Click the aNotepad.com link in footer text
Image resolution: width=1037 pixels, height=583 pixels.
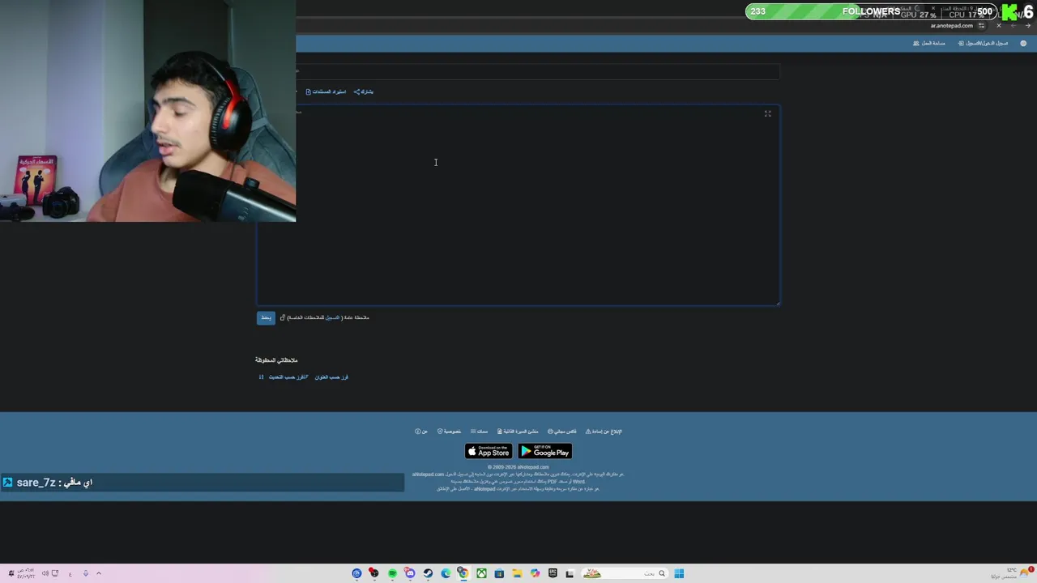coord(428,474)
